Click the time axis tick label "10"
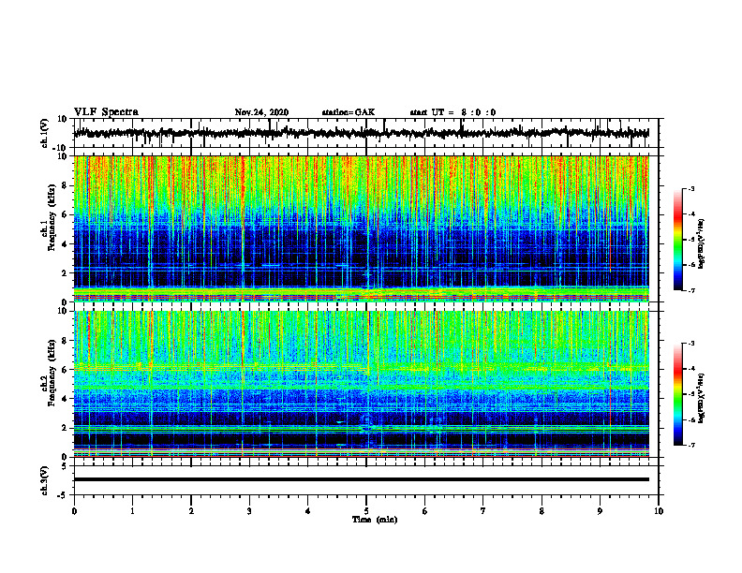 coord(659,511)
